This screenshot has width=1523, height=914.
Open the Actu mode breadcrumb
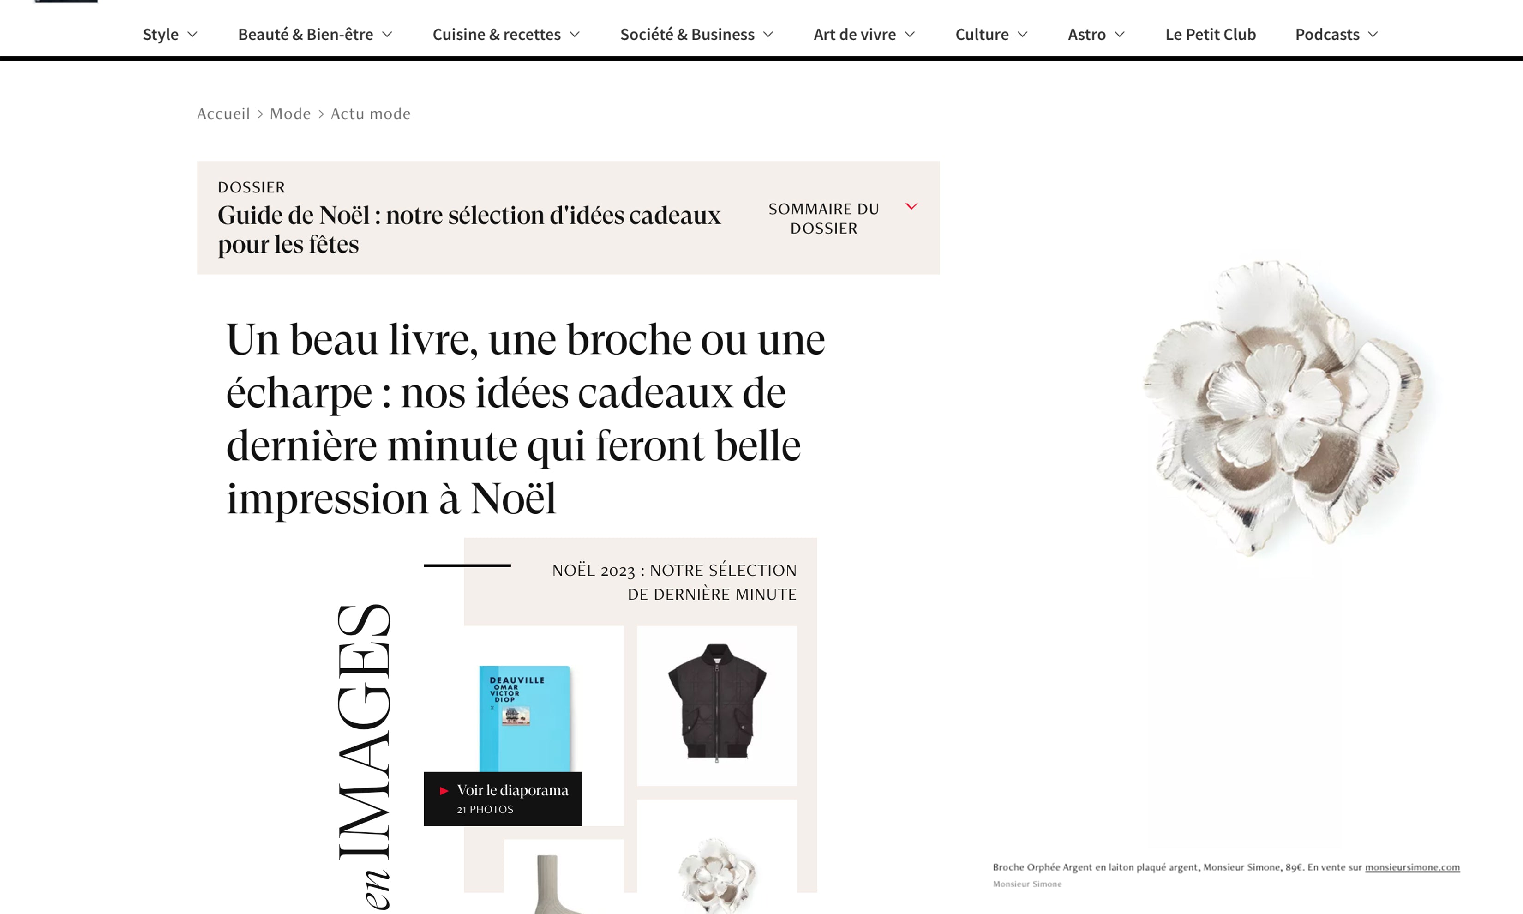pyautogui.click(x=371, y=114)
